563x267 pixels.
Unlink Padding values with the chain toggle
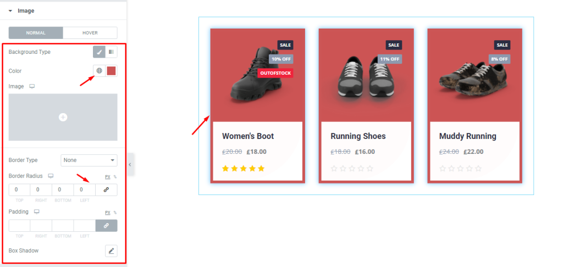106,225
